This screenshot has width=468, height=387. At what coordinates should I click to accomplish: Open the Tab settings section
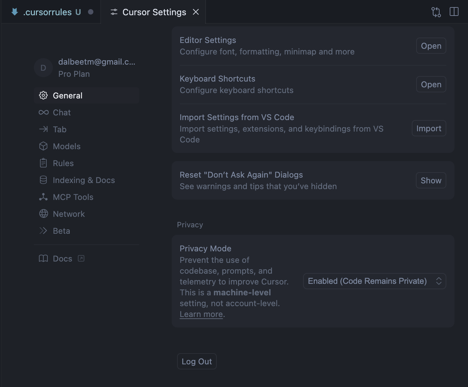pos(87,129)
